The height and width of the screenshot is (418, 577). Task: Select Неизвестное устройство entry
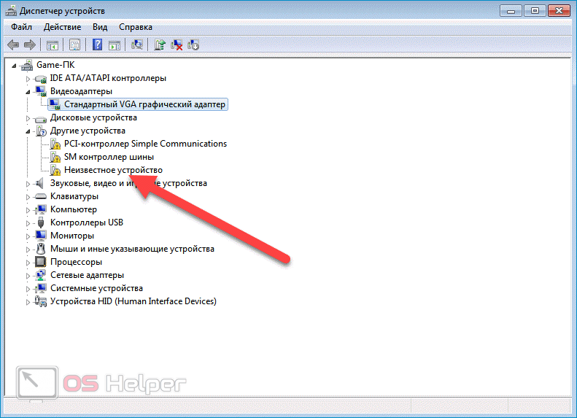tap(113, 170)
